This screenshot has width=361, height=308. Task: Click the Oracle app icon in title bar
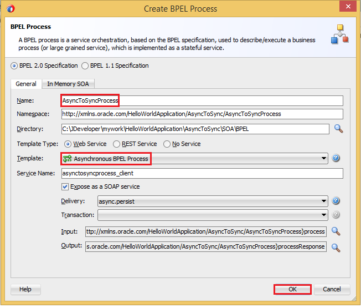click(x=10, y=8)
